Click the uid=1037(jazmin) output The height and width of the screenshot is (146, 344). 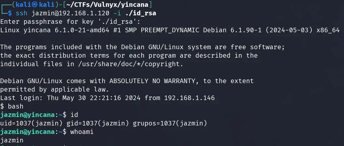pyautogui.click(x=31, y=123)
